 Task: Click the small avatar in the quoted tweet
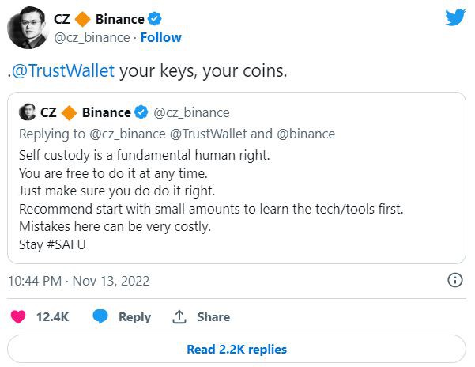pyautogui.click(x=26, y=112)
